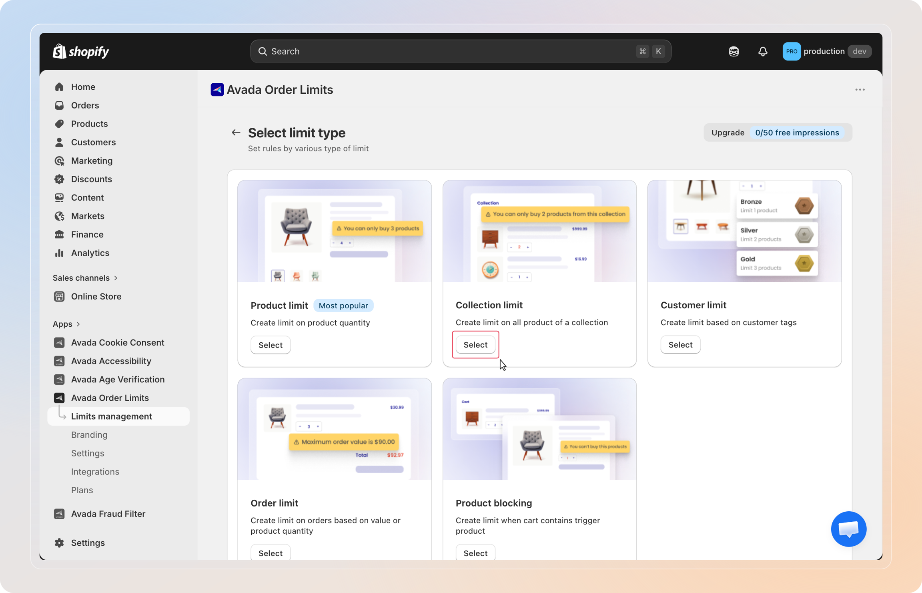Click the Avada Accessibility app icon
922x593 pixels.
tap(59, 361)
